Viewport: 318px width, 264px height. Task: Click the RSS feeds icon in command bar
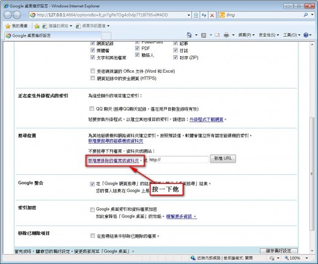204,35
